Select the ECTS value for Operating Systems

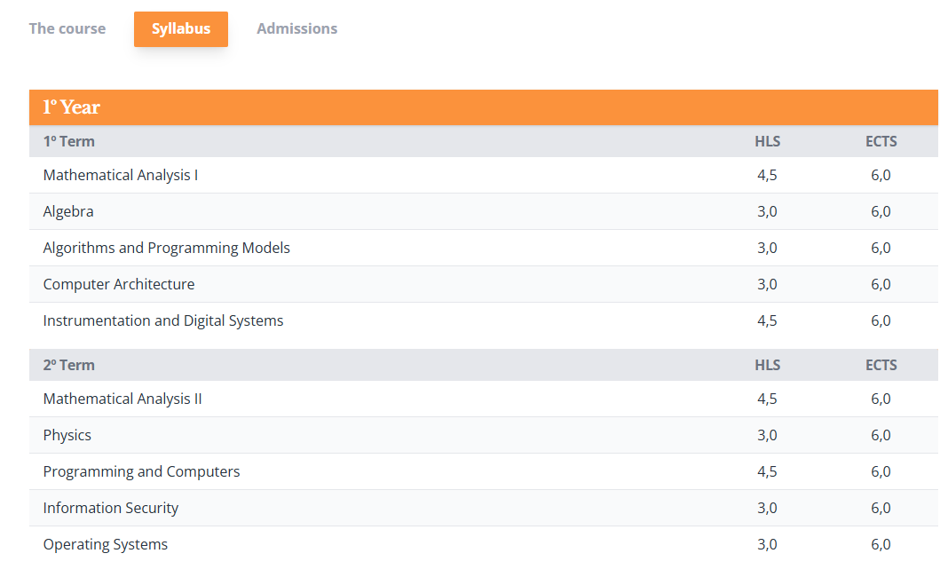click(881, 544)
